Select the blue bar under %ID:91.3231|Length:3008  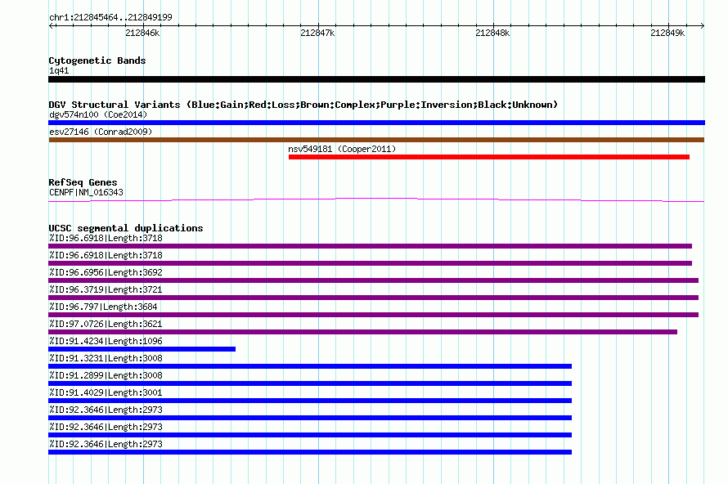310,366
